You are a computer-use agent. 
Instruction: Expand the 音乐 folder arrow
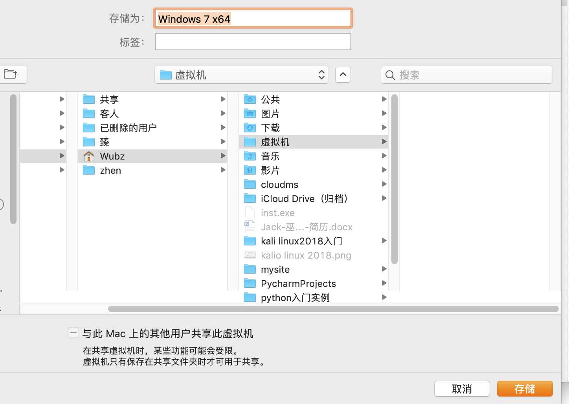[x=384, y=156]
